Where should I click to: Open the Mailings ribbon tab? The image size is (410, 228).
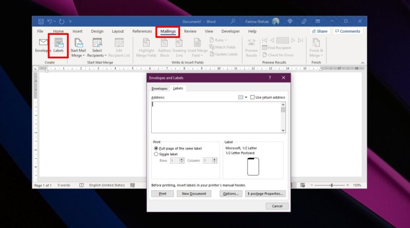[x=168, y=31]
